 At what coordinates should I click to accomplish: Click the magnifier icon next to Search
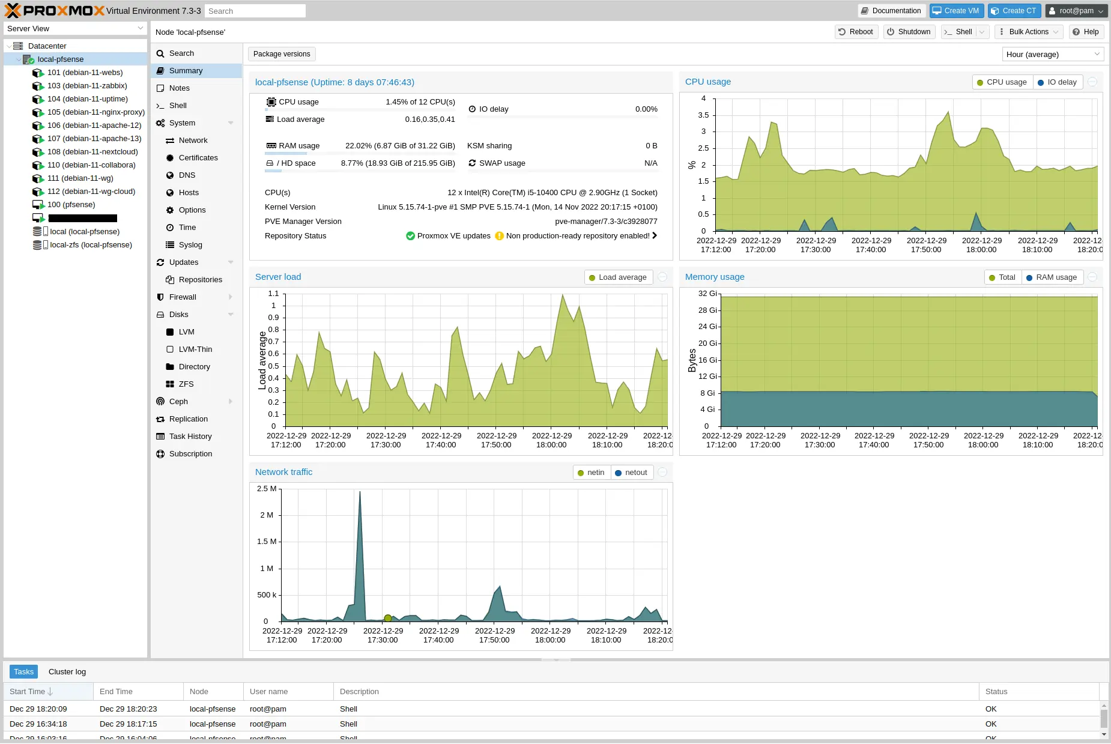160,53
